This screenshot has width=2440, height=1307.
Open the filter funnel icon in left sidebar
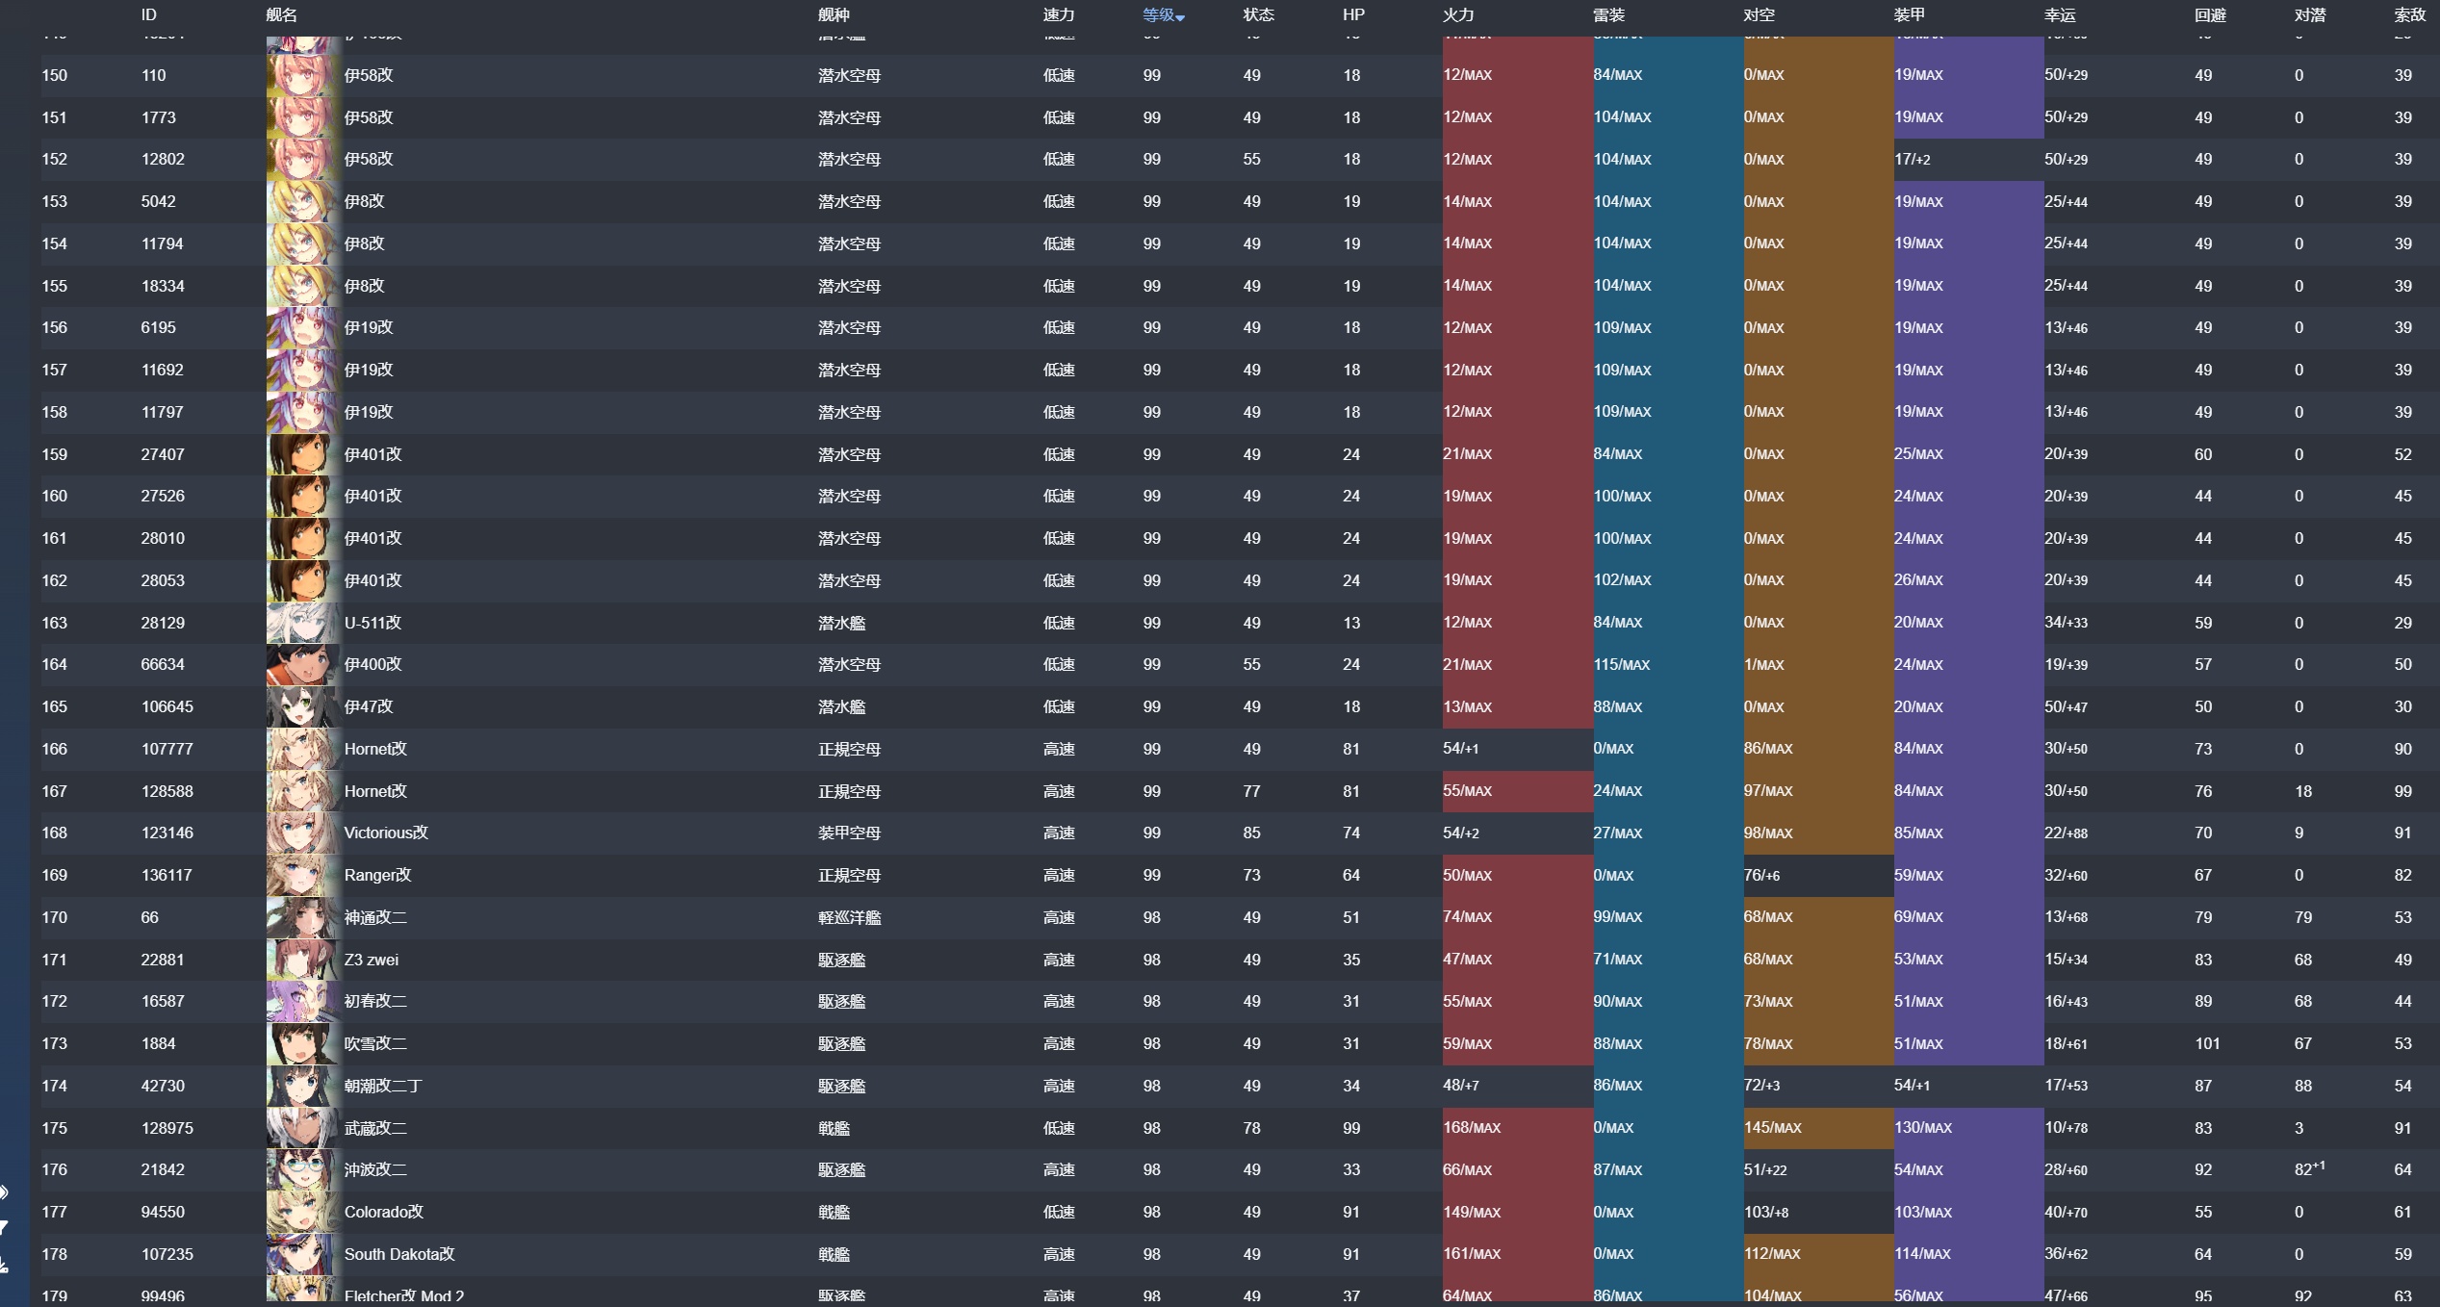point(4,1227)
